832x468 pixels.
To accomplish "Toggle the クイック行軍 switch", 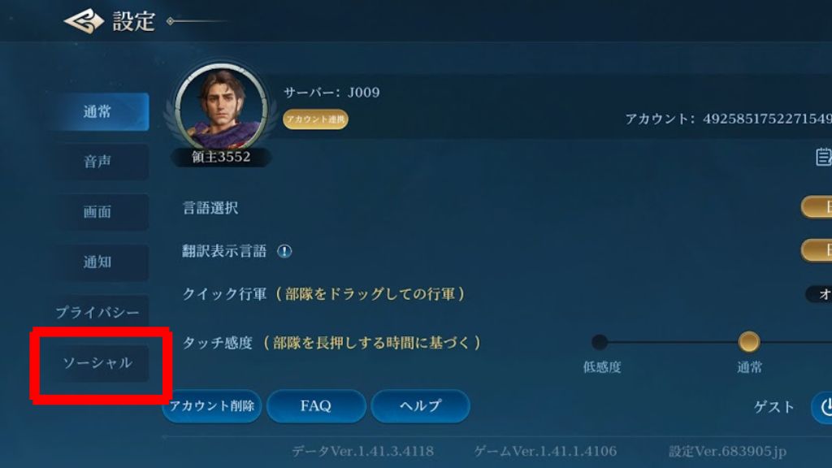I will (819, 294).
